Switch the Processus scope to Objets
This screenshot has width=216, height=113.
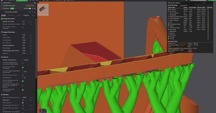pos(16,8)
